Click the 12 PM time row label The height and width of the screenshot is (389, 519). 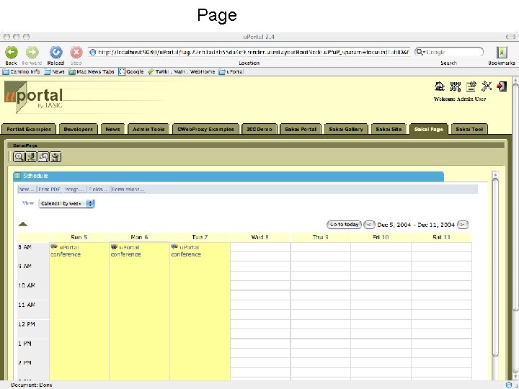pyautogui.click(x=27, y=324)
